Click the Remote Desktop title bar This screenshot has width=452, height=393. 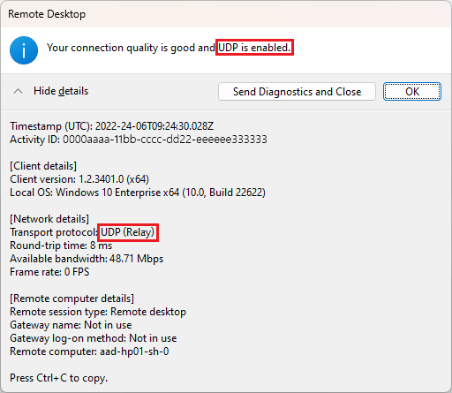pos(226,14)
